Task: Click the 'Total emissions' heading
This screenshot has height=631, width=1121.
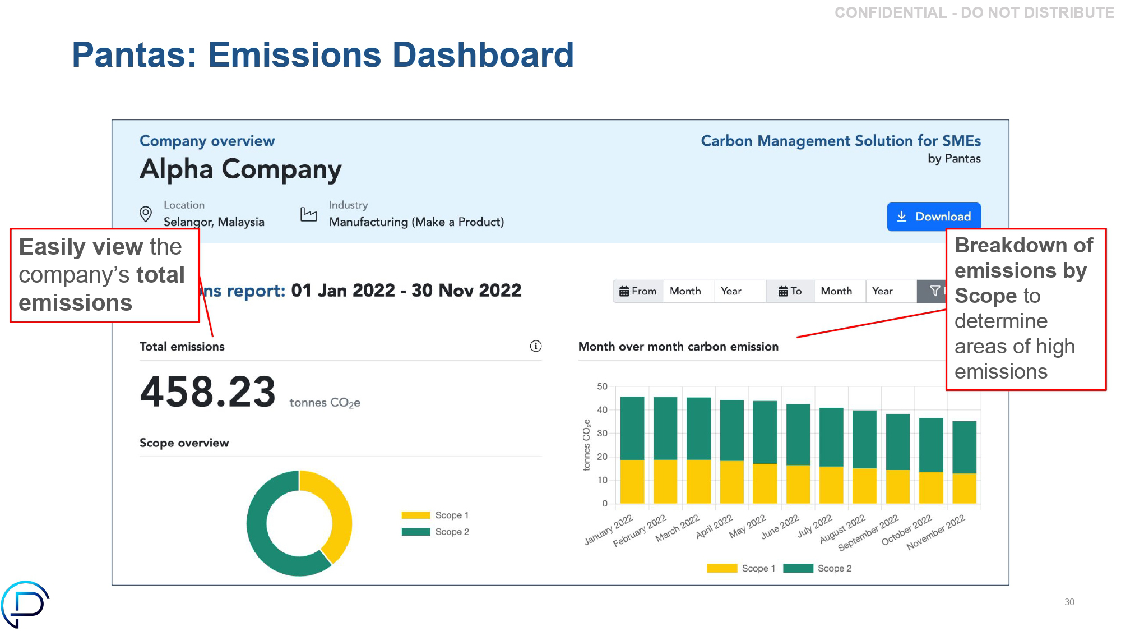Action: [x=182, y=347]
